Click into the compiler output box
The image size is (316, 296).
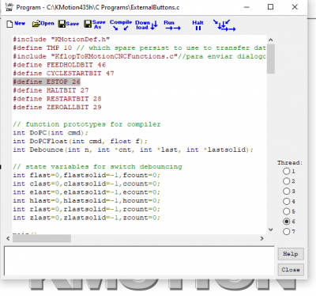point(139,260)
